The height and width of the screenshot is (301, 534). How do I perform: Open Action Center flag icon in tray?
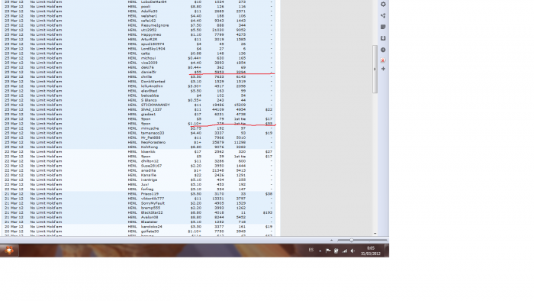point(328,251)
